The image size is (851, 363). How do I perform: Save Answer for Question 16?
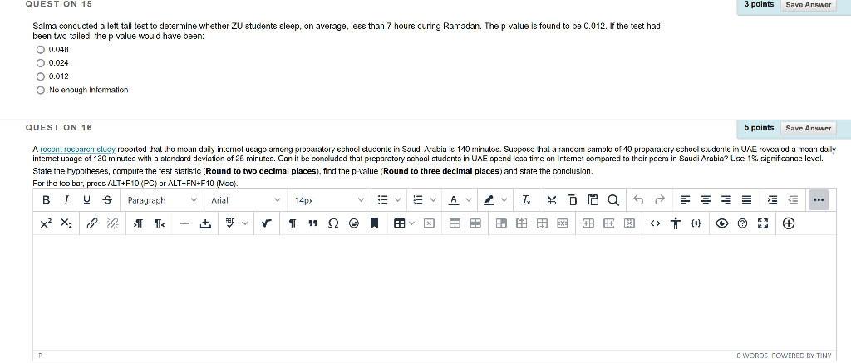[808, 128]
